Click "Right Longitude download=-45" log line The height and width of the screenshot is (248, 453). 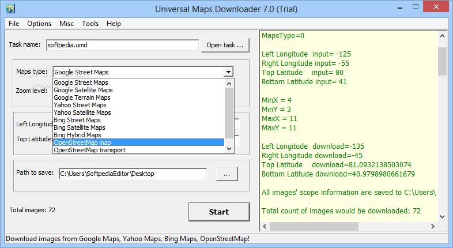pyautogui.click(x=312, y=156)
